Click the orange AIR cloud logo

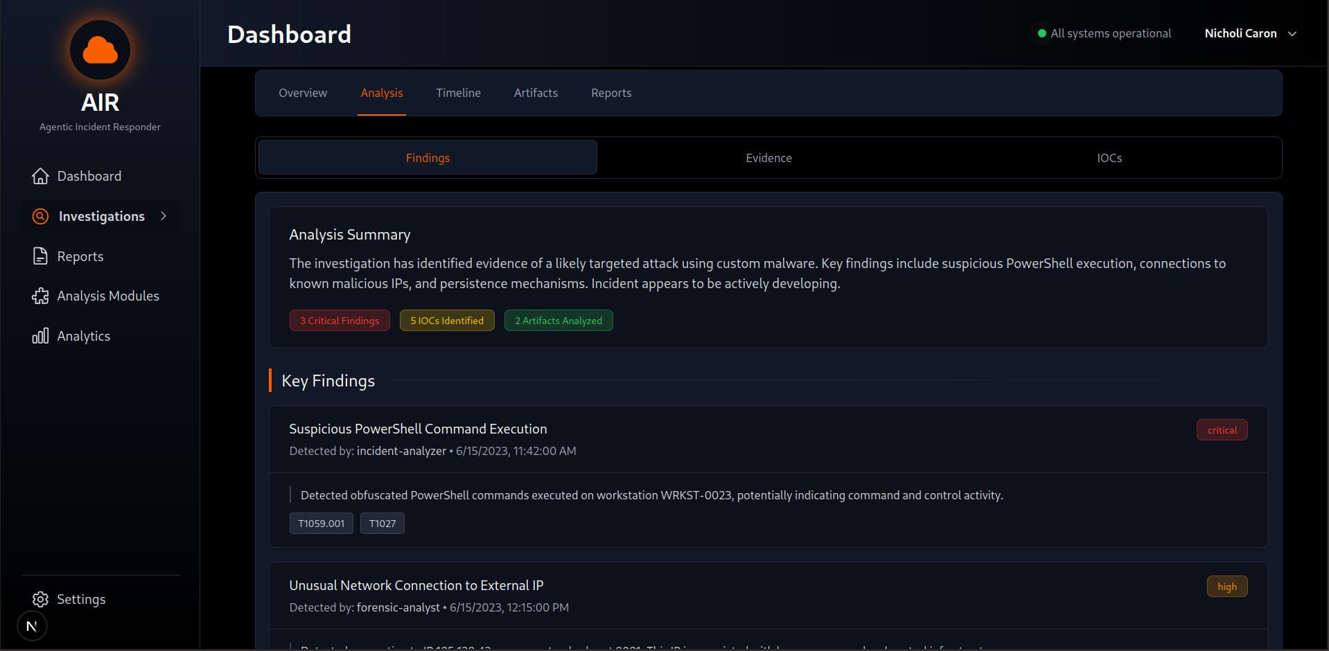pyautogui.click(x=100, y=50)
